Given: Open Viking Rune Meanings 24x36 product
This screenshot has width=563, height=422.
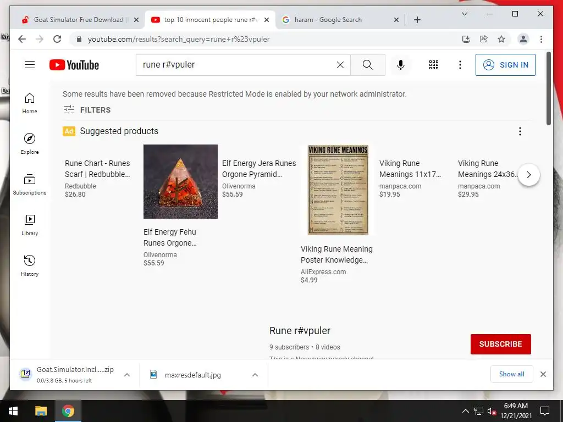Looking at the screenshot, I should (487, 179).
